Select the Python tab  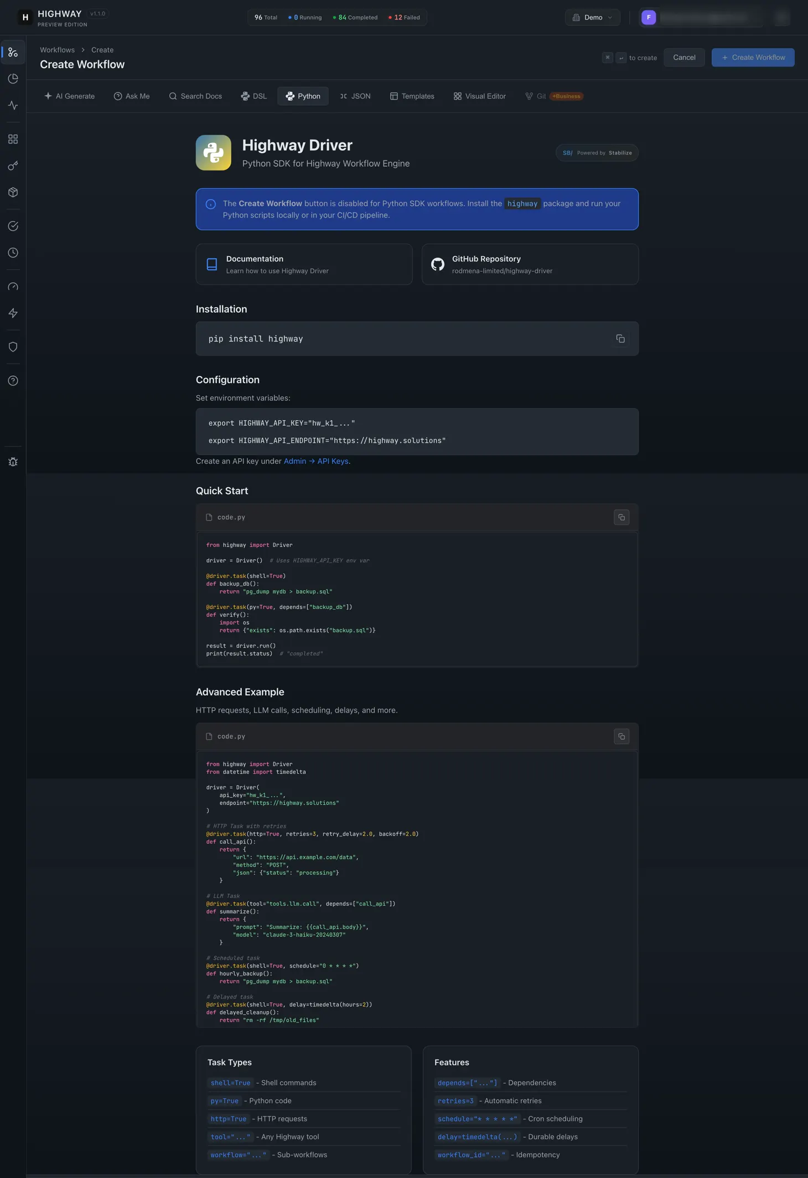(x=303, y=96)
